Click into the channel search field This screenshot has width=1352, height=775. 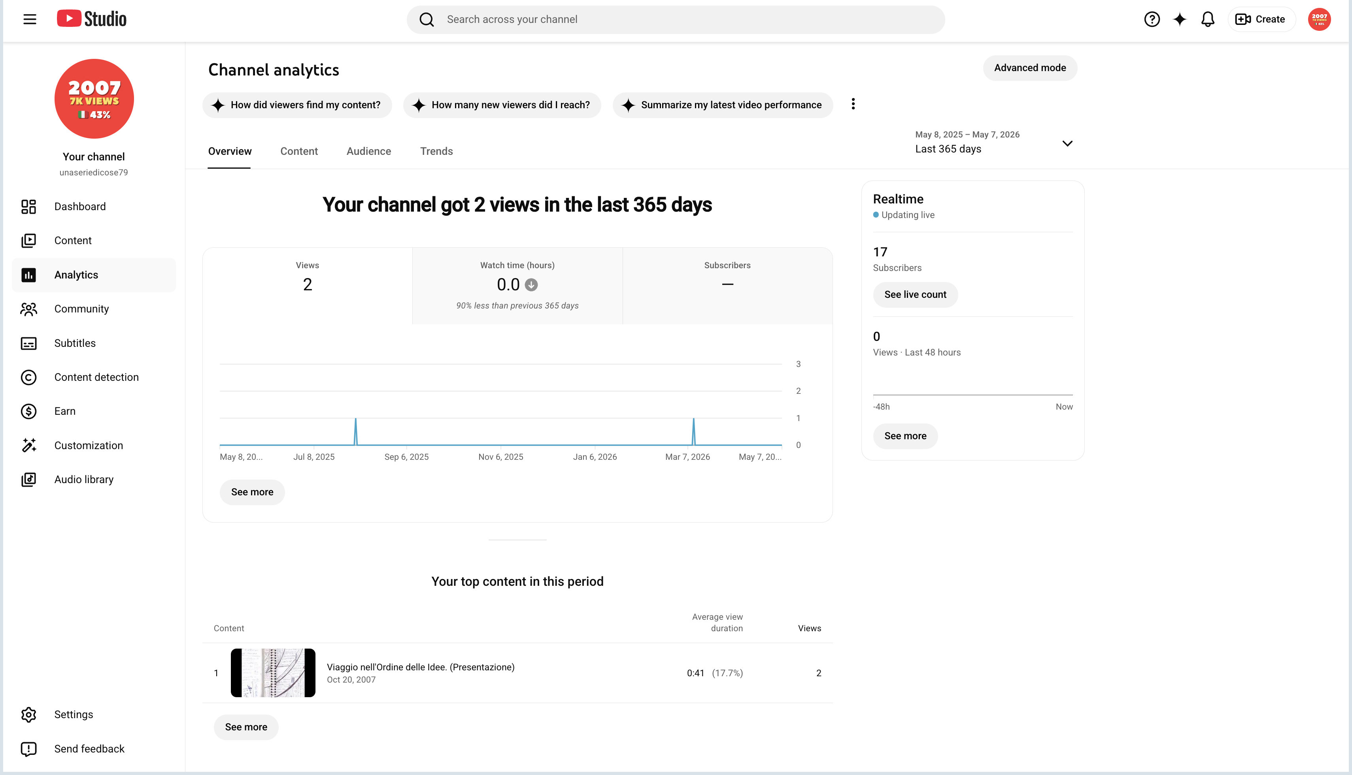coord(676,20)
